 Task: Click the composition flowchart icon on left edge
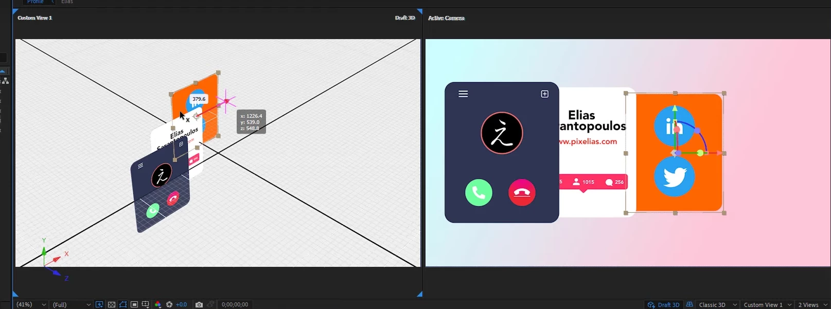pyautogui.click(x=5, y=81)
